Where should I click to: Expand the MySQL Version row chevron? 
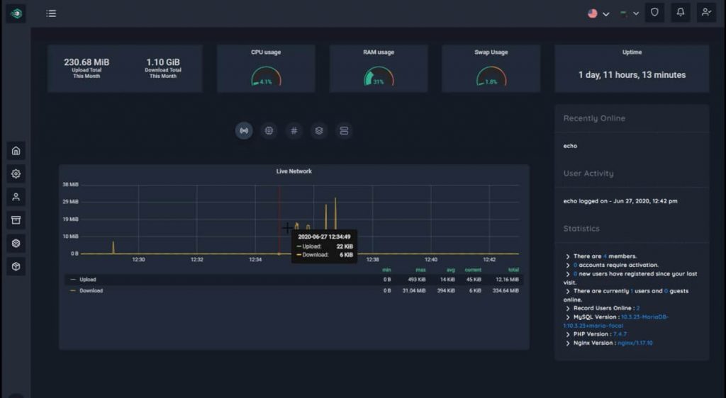pos(568,317)
